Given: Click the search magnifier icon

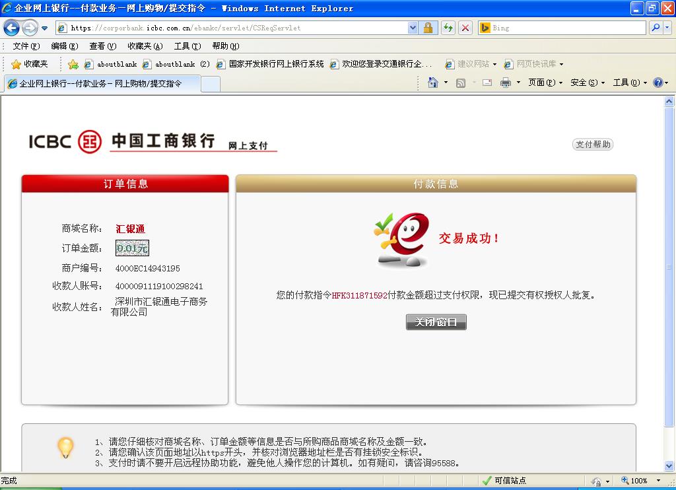Looking at the screenshot, I should click(x=656, y=28).
